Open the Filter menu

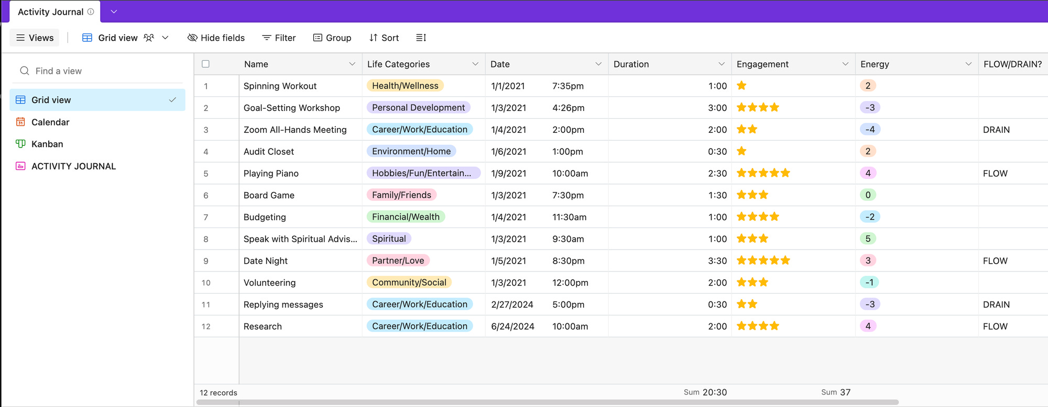(279, 38)
